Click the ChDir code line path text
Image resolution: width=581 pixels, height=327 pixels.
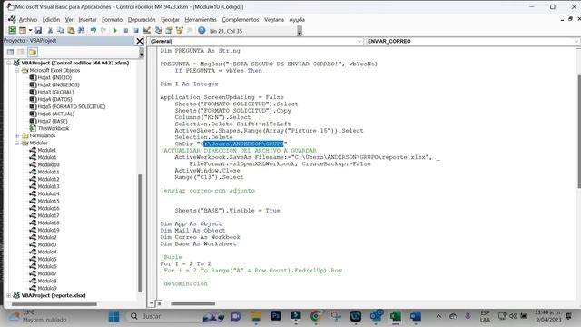[243, 144]
